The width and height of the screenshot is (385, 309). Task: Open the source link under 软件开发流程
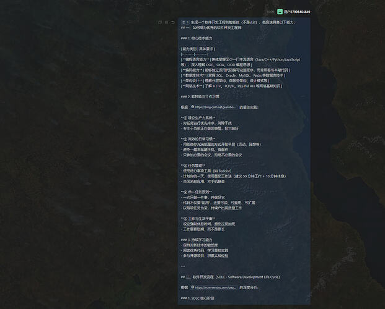[213, 287]
